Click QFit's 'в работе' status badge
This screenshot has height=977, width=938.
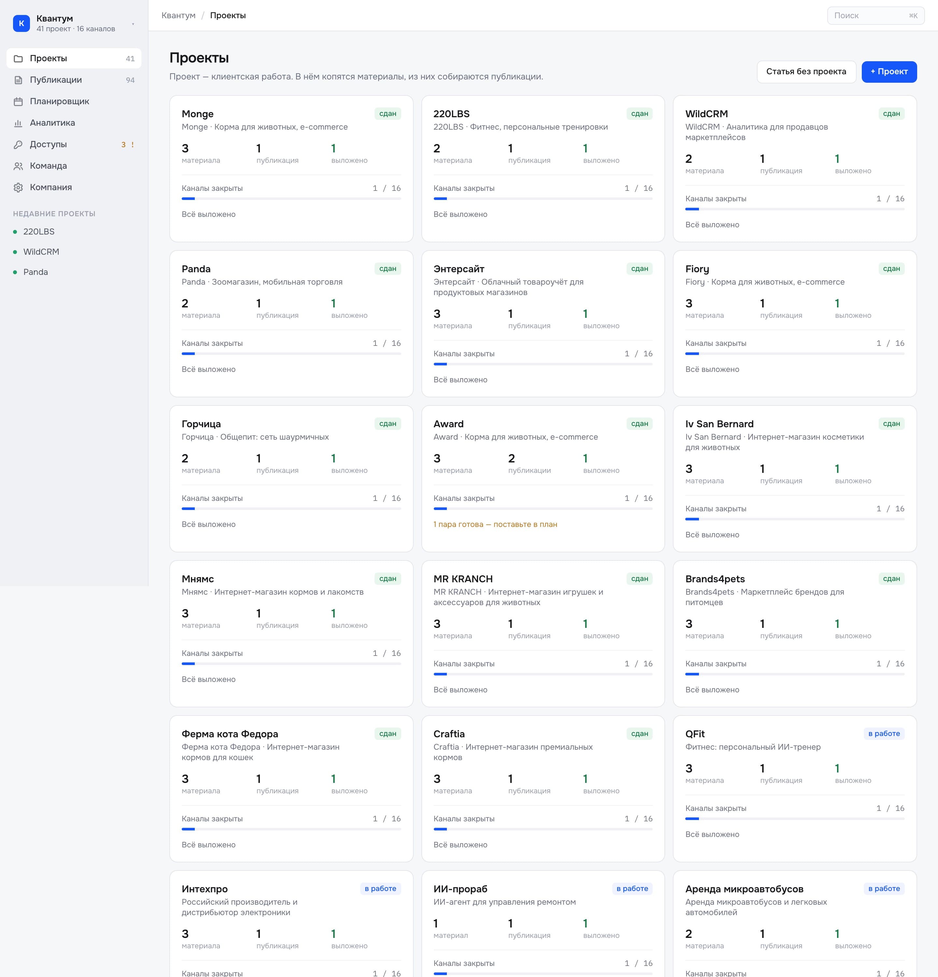pos(884,734)
